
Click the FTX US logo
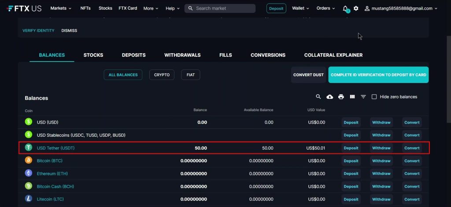[x=24, y=8]
